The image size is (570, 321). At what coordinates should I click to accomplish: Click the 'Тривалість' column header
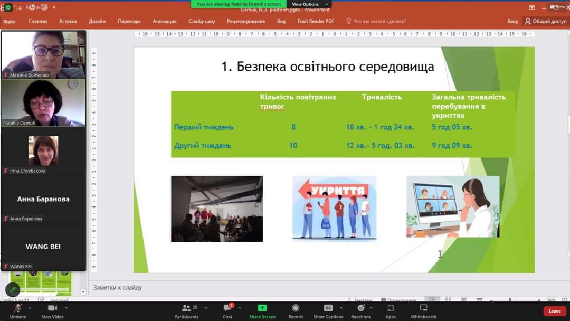point(382,97)
